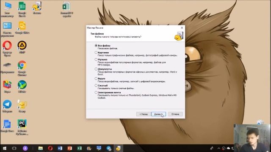Close the Recuva wizard dialog

182,28
